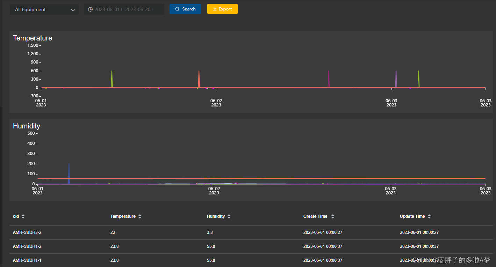Select the start date 2023-06-01 field
This screenshot has width=496, height=267.
tap(107, 9)
